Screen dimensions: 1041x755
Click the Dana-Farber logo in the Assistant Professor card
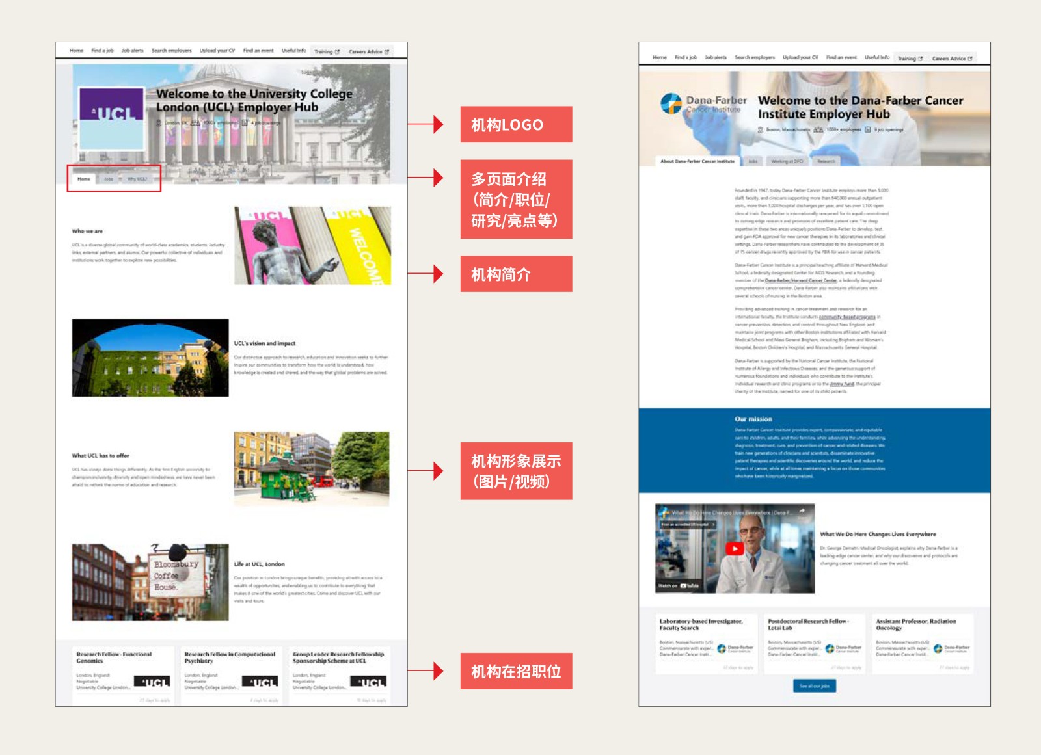pyautogui.click(x=951, y=648)
